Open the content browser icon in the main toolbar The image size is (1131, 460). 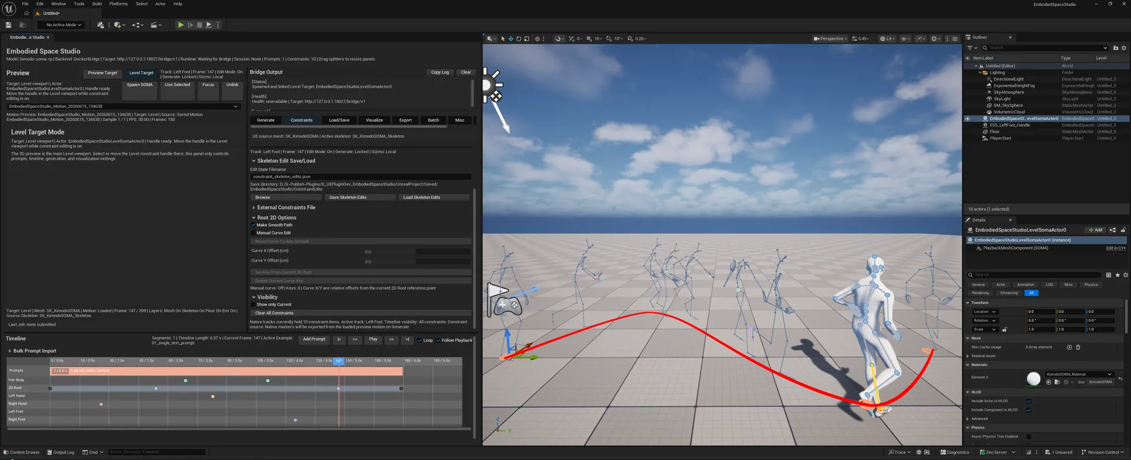point(23,25)
